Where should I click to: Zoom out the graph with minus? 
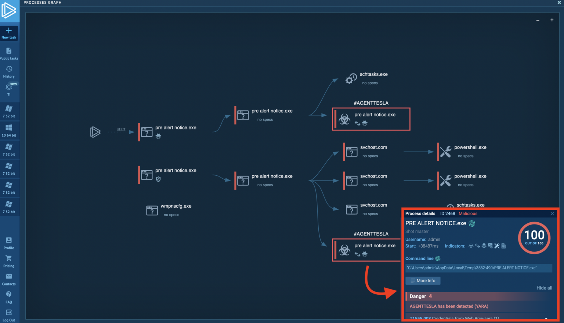pyautogui.click(x=538, y=20)
